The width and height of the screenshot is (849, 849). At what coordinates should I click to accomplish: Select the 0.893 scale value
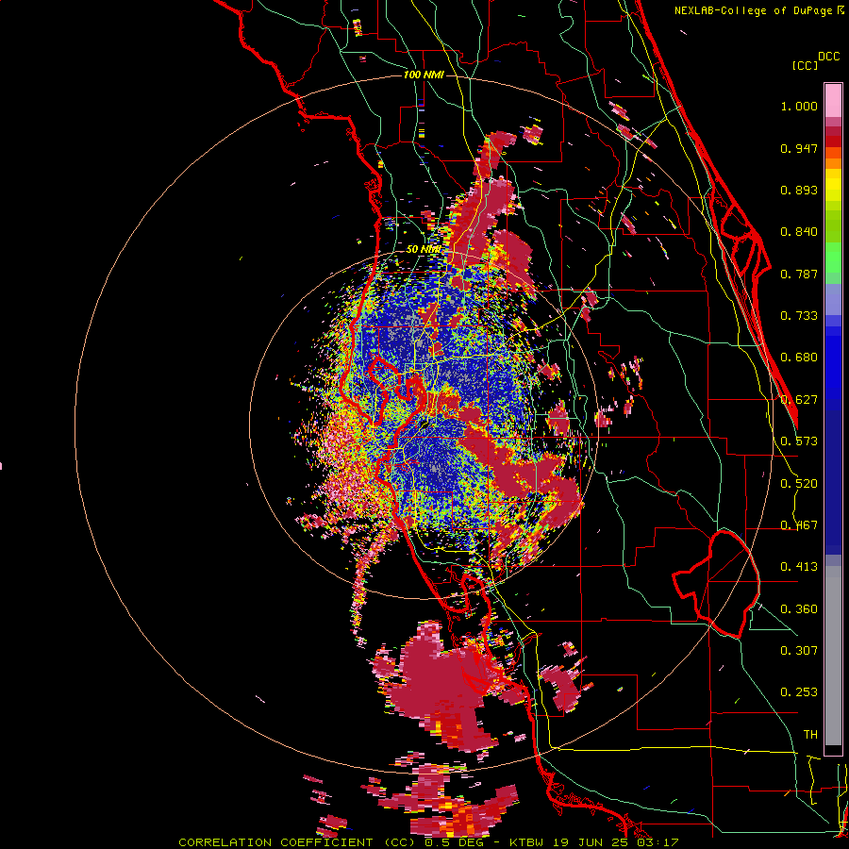(x=799, y=190)
